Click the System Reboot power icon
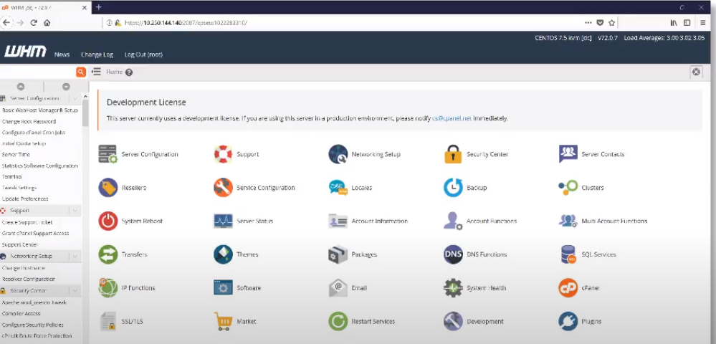The height and width of the screenshot is (344, 716). tap(108, 221)
